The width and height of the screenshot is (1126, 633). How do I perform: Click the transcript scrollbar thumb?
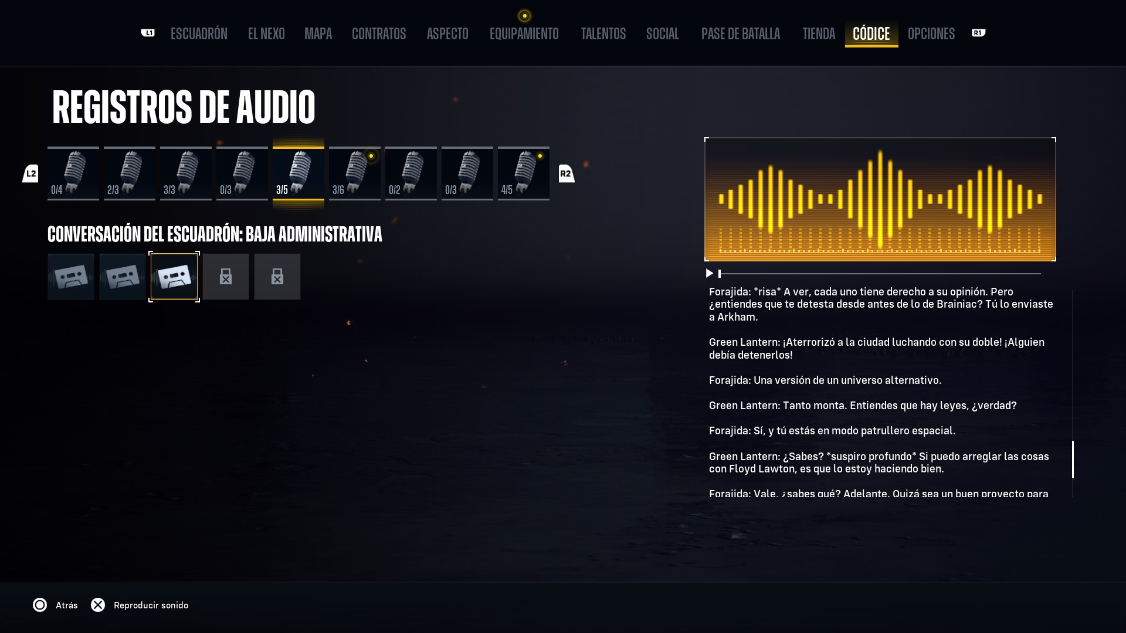click(x=1073, y=460)
